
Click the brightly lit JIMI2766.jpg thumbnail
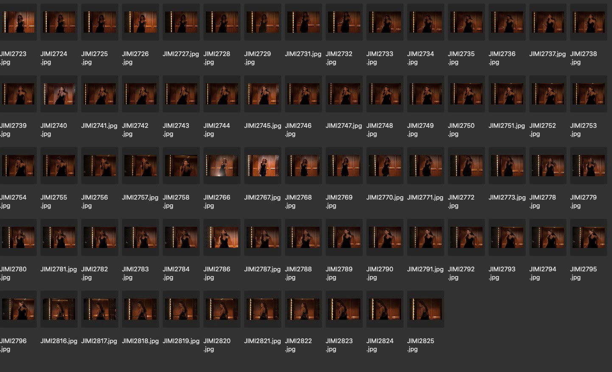point(222,166)
